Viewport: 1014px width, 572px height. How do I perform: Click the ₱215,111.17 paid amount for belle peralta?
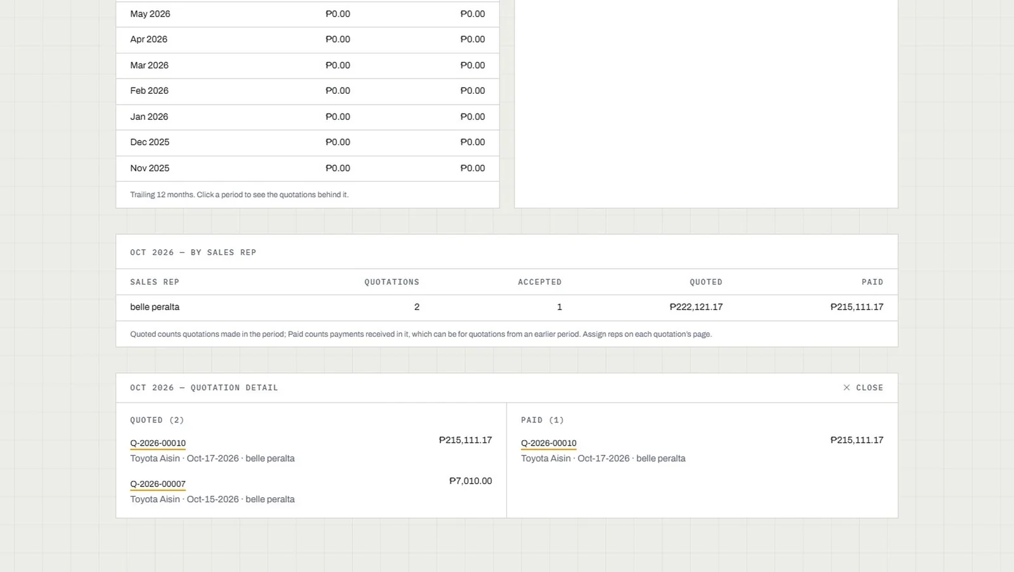[x=857, y=307]
